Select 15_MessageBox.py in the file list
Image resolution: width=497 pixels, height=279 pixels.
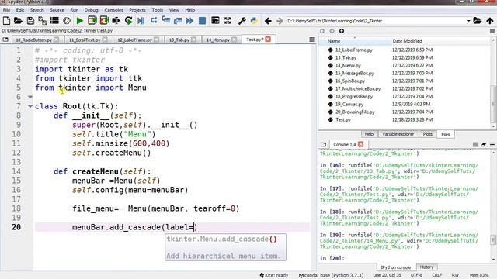pos(354,74)
